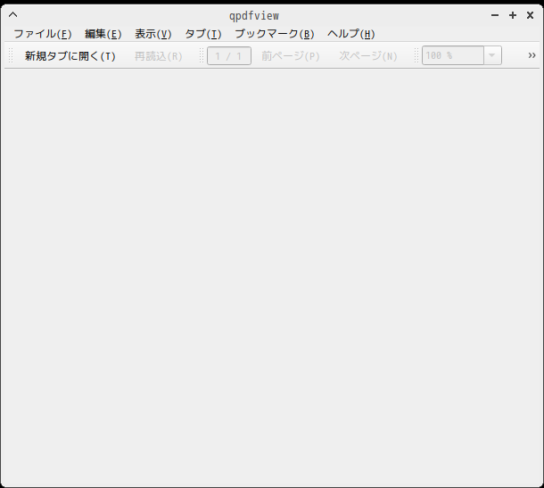Focus the page number field showing 1 / 1
The height and width of the screenshot is (488, 544).
(229, 56)
